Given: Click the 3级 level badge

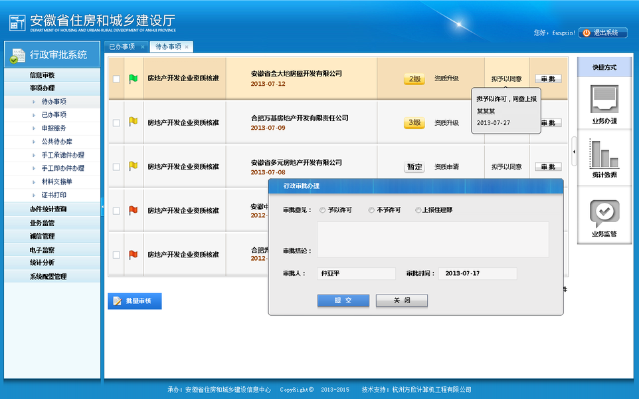Looking at the screenshot, I should pos(414,122).
